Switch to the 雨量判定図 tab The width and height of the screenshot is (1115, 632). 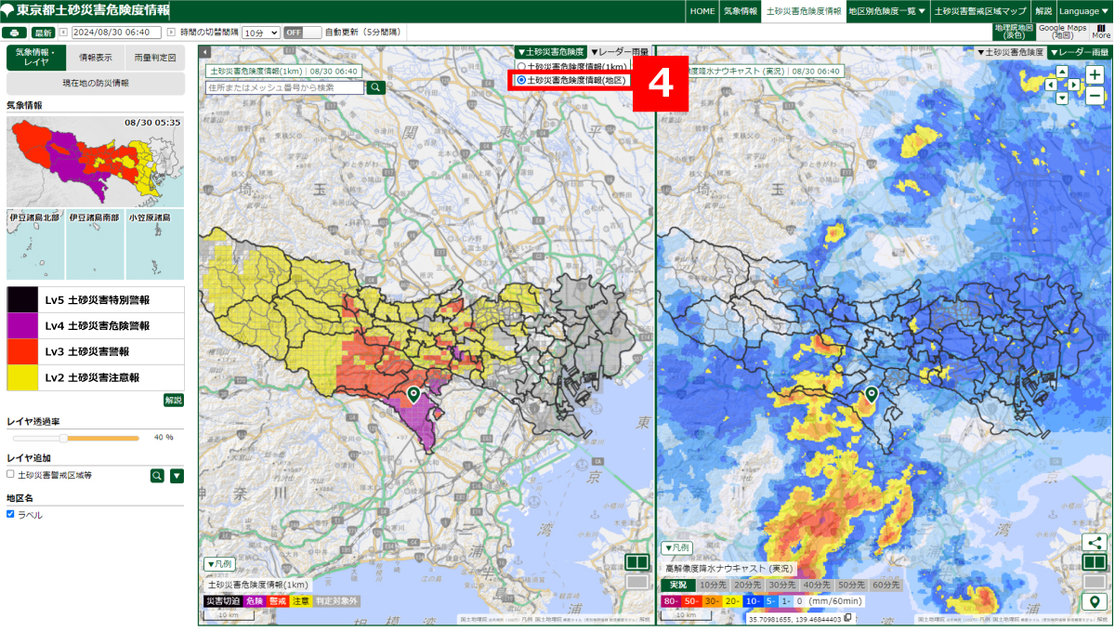tap(155, 57)
